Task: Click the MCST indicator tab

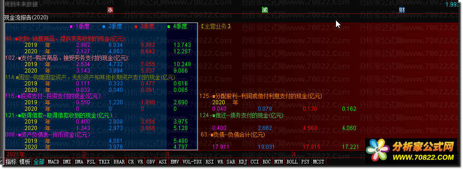Action: 319,162
